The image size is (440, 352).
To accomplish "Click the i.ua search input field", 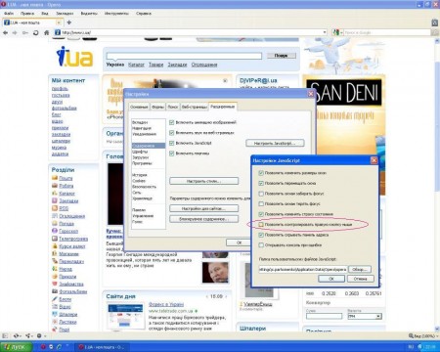I will [184, 56].
